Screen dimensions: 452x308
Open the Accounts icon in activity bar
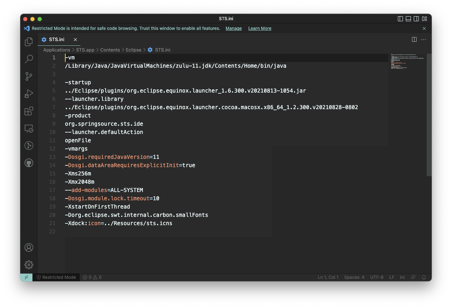pos(29,247)
